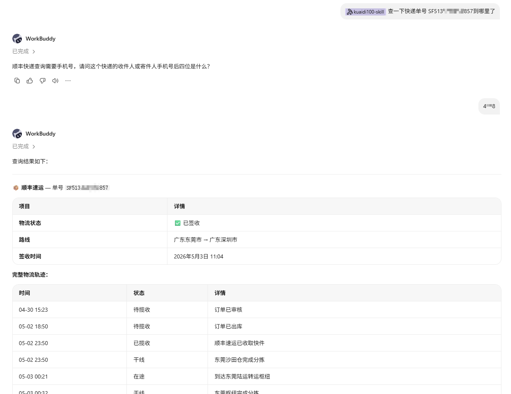This screenshot has height=394, width=511.
Task: Click the 查询结果如下 text line
Action: pos(30,161)
